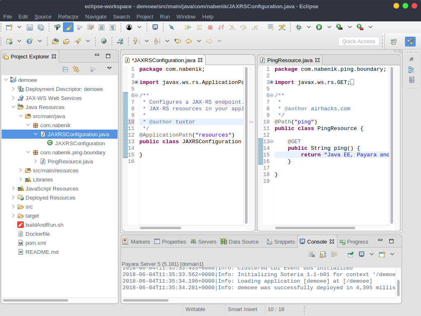Click the Open Type folder icon
The width and height of the screenshot is (421, 316).
[56, 41]
